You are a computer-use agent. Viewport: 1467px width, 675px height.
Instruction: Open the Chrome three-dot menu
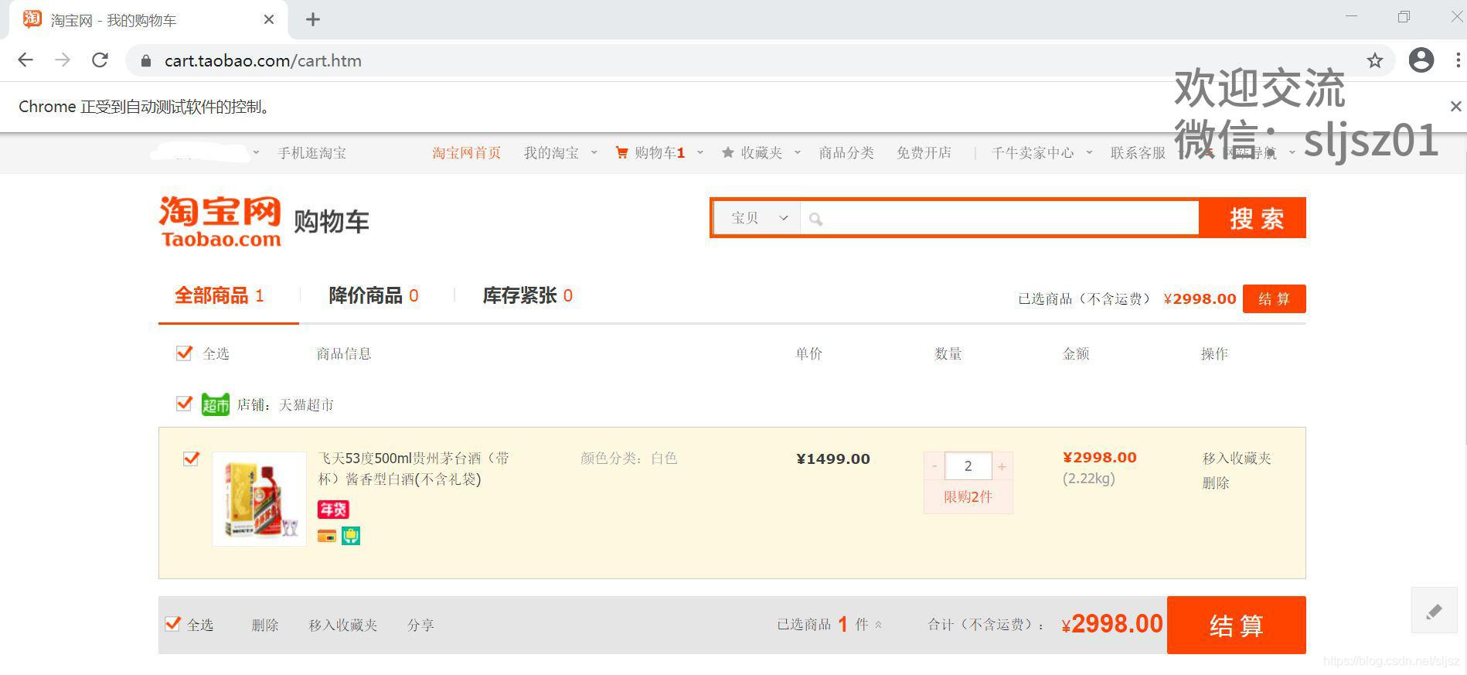1458,60
